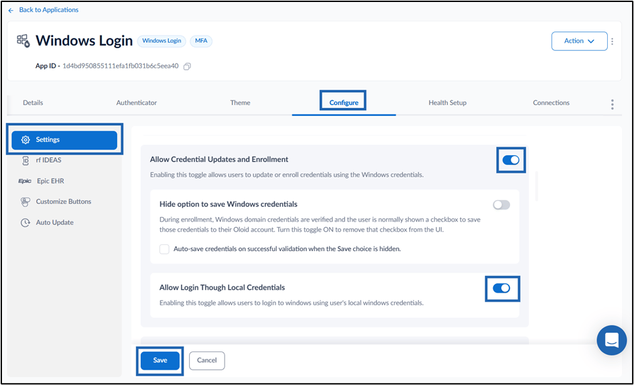Open the chat support bubble

tap(612, 340)
